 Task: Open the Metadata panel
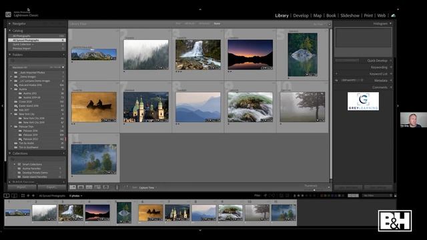click(381, 80)
